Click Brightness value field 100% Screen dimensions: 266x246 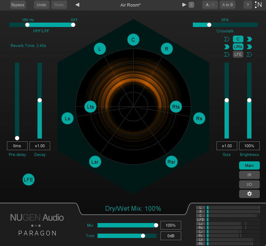249,146
